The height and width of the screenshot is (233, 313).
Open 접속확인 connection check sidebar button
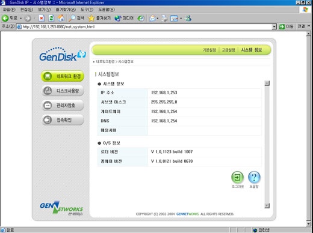[x=63, y=120]
